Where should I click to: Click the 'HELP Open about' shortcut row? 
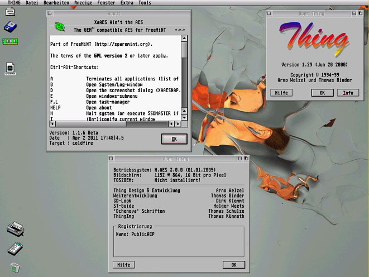tap(81, 108)
